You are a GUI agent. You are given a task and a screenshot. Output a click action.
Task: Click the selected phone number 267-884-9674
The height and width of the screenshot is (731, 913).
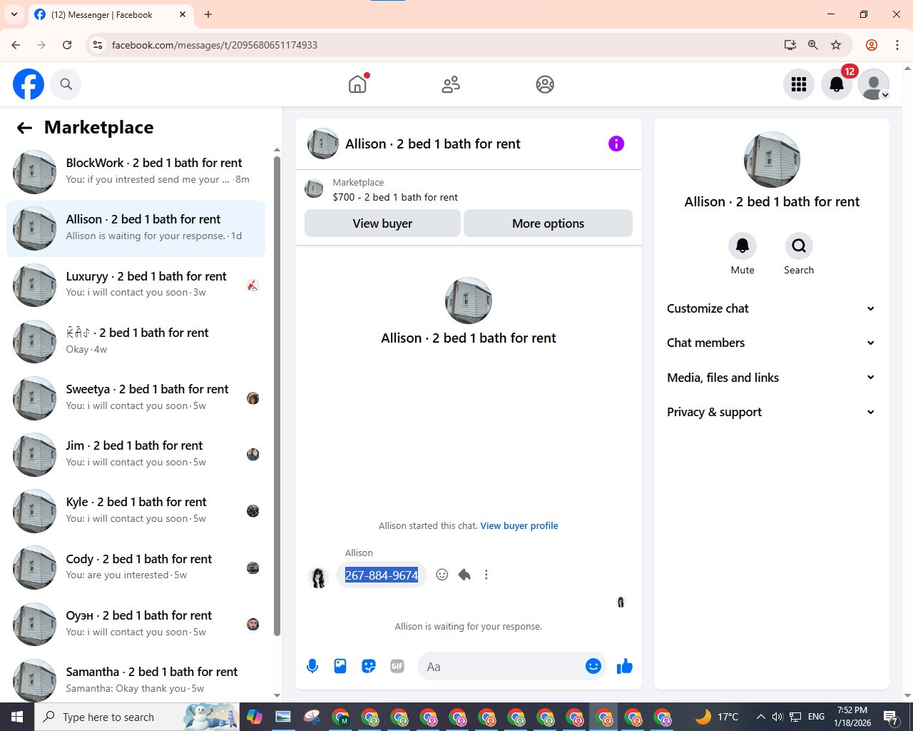pyautogui.click(x=382, y=575)
